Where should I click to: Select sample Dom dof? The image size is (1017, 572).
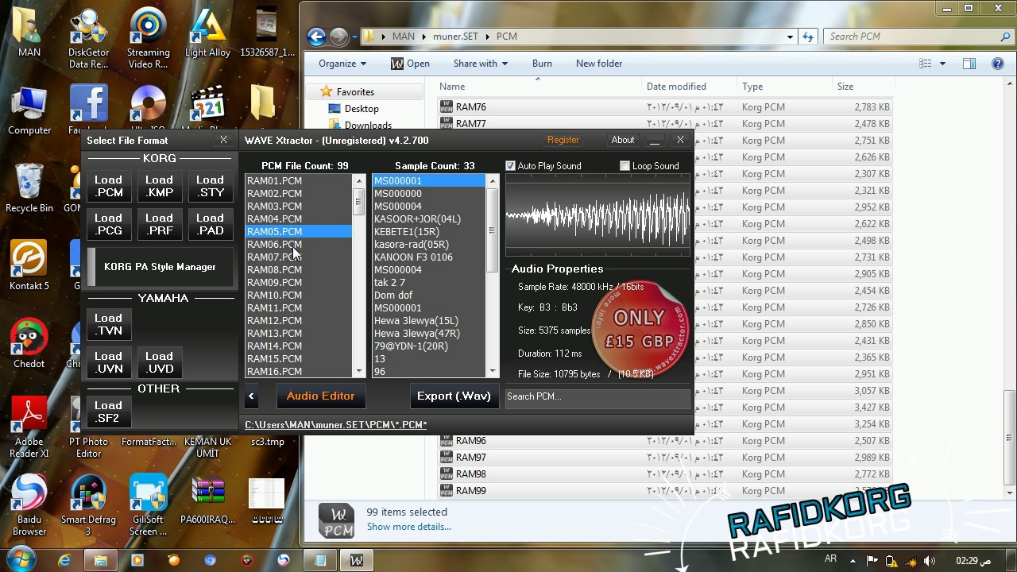click(429, 295)
